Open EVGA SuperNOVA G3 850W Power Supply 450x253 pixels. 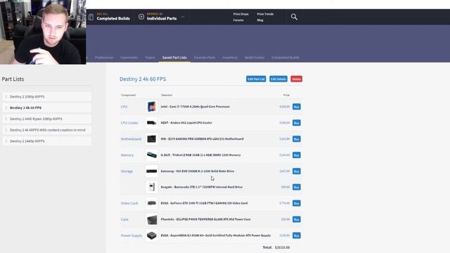(x=216, y=235)
